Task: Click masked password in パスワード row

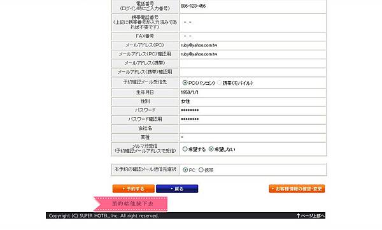Action: 190,110
